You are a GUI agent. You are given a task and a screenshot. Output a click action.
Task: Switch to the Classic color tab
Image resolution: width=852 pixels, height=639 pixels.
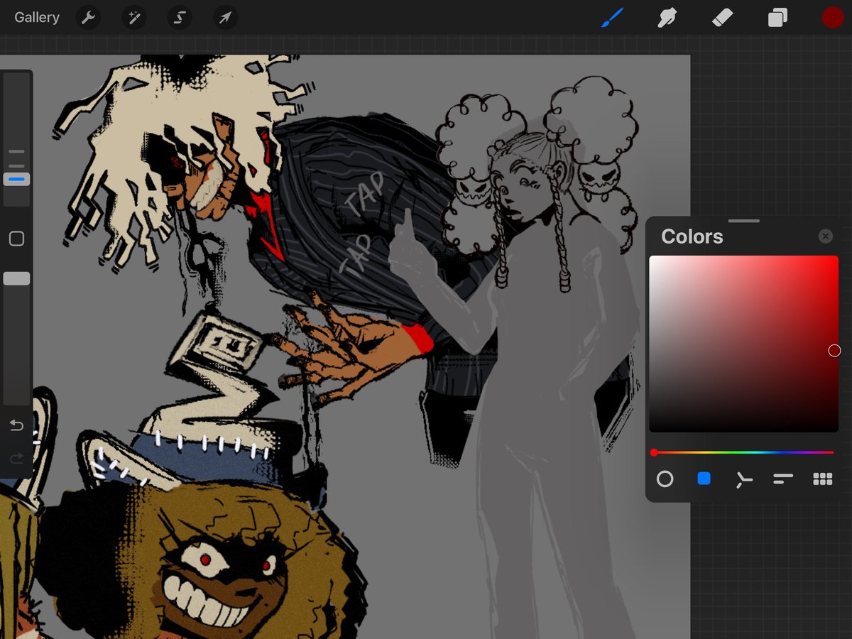click(704, 479)
